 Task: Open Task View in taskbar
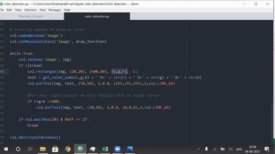(30, 149)
